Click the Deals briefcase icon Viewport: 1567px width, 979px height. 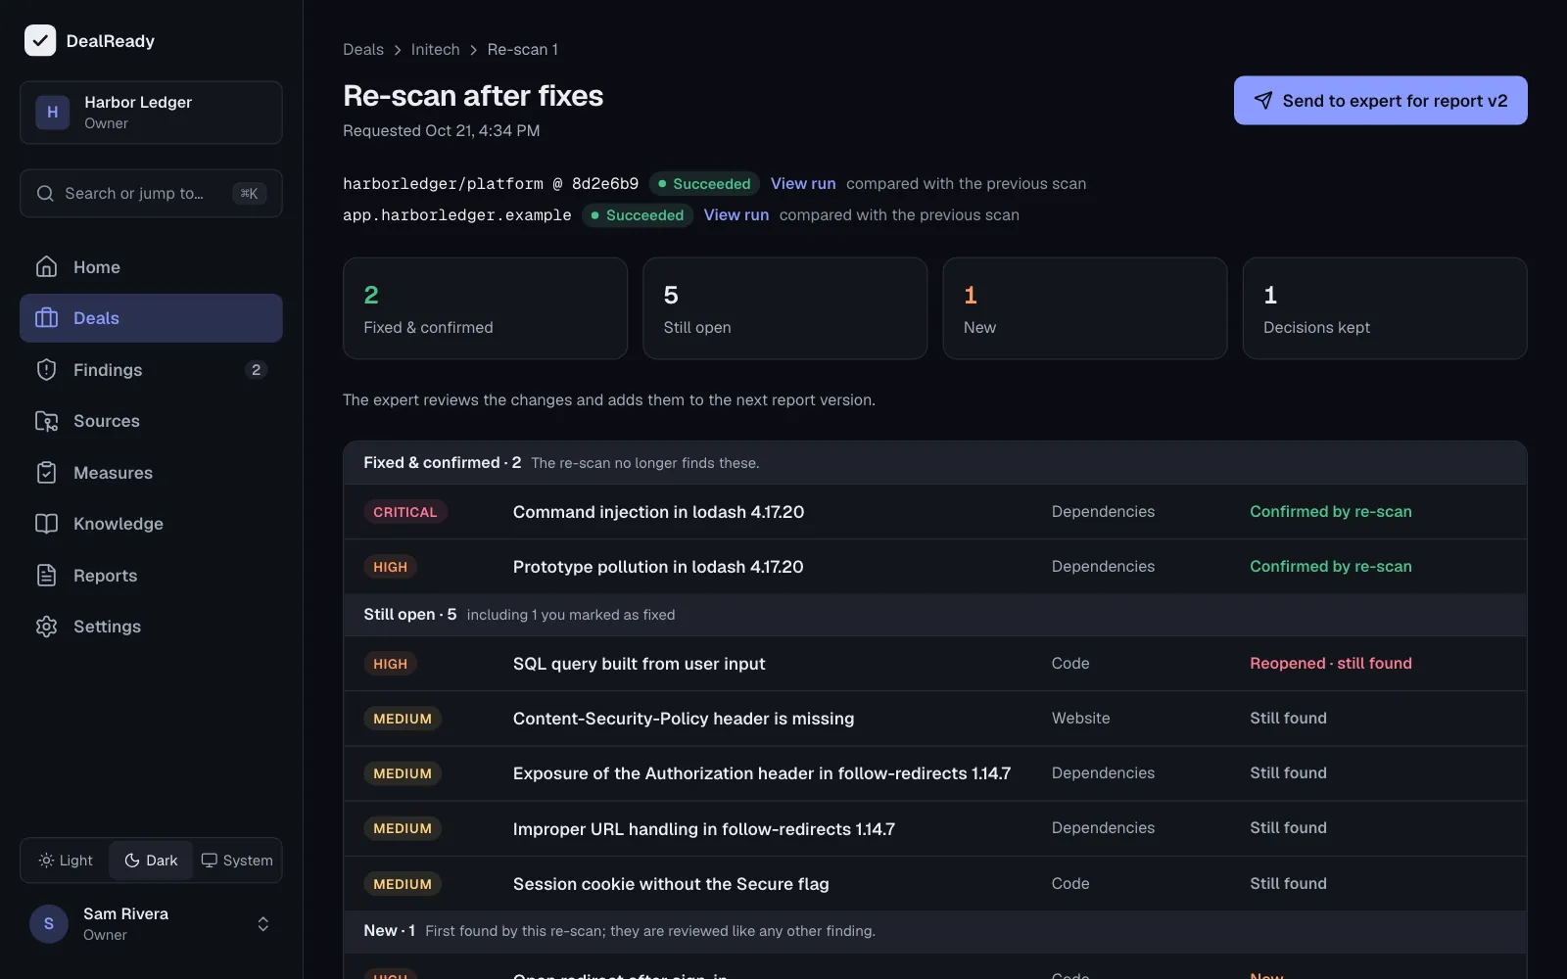click(x=46, y=318)
